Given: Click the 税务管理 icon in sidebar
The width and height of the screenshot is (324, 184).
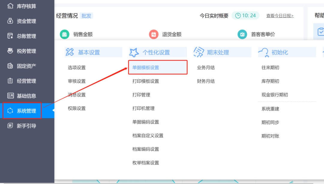Looking at the screenshot, I should (x=10, y=51).
